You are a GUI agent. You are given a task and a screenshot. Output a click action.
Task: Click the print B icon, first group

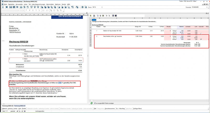tap(45, 7)
